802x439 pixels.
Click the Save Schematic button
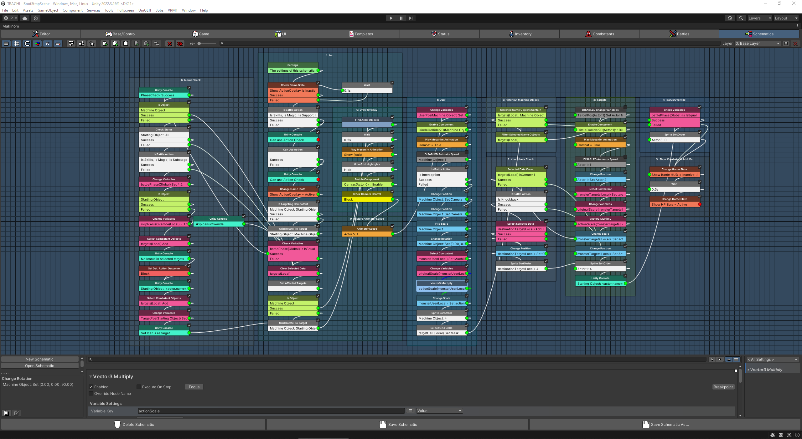tap(398, 424)
